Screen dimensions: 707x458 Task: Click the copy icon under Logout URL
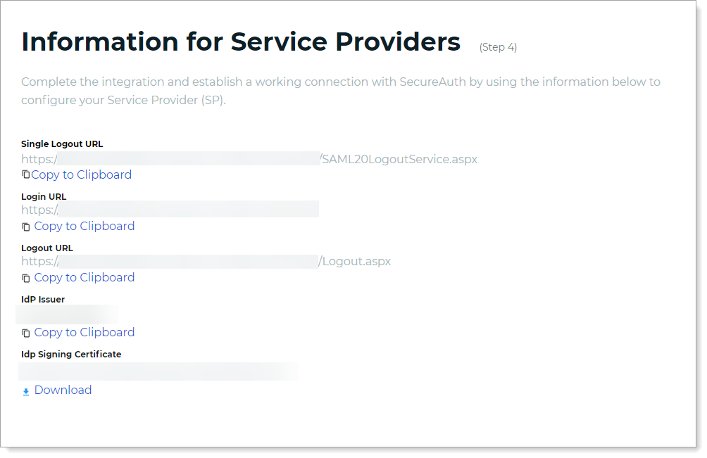(26, 278)
